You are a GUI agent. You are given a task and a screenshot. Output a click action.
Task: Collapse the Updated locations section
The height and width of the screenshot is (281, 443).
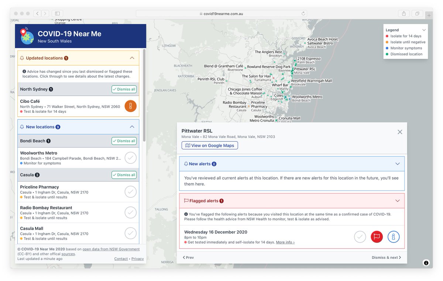(x=132, y=58)
